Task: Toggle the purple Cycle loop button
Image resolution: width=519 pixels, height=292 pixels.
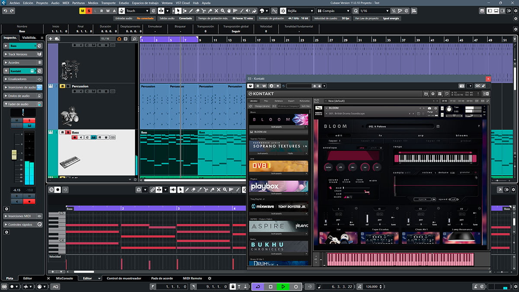Action: tap(258, 286)
